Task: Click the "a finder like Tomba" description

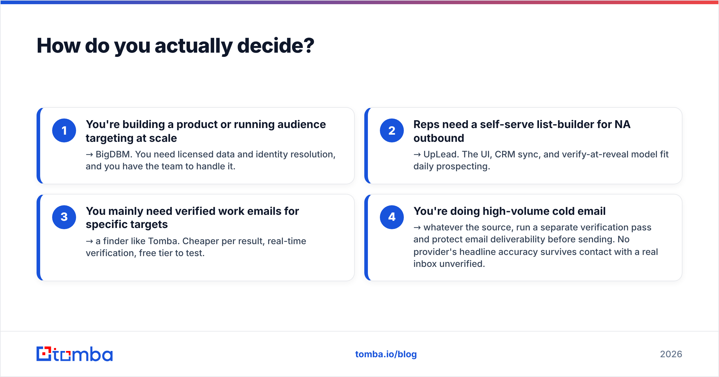Action: tap(196, 247)
